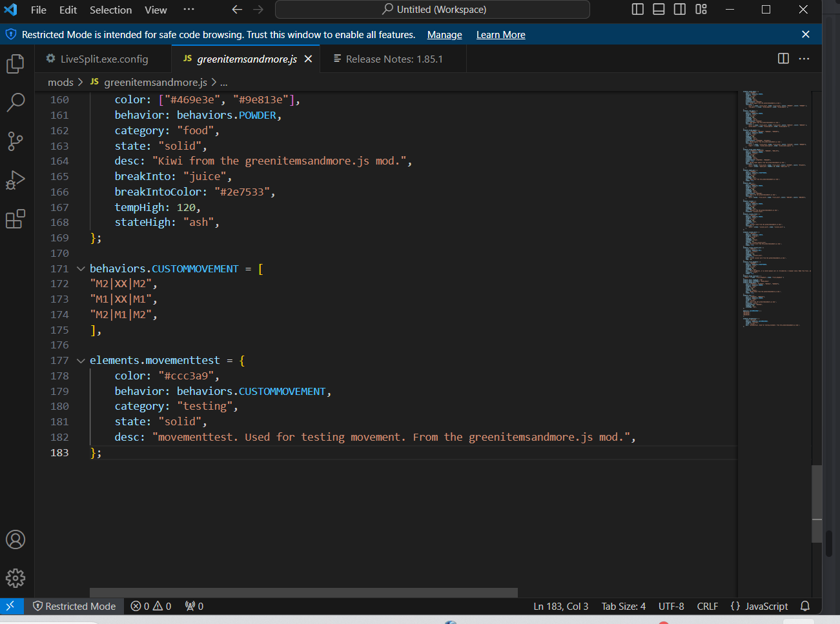Click the Accounts icon in the activity bar
This screenshot has height=624, width=840.
pos(15,539)
